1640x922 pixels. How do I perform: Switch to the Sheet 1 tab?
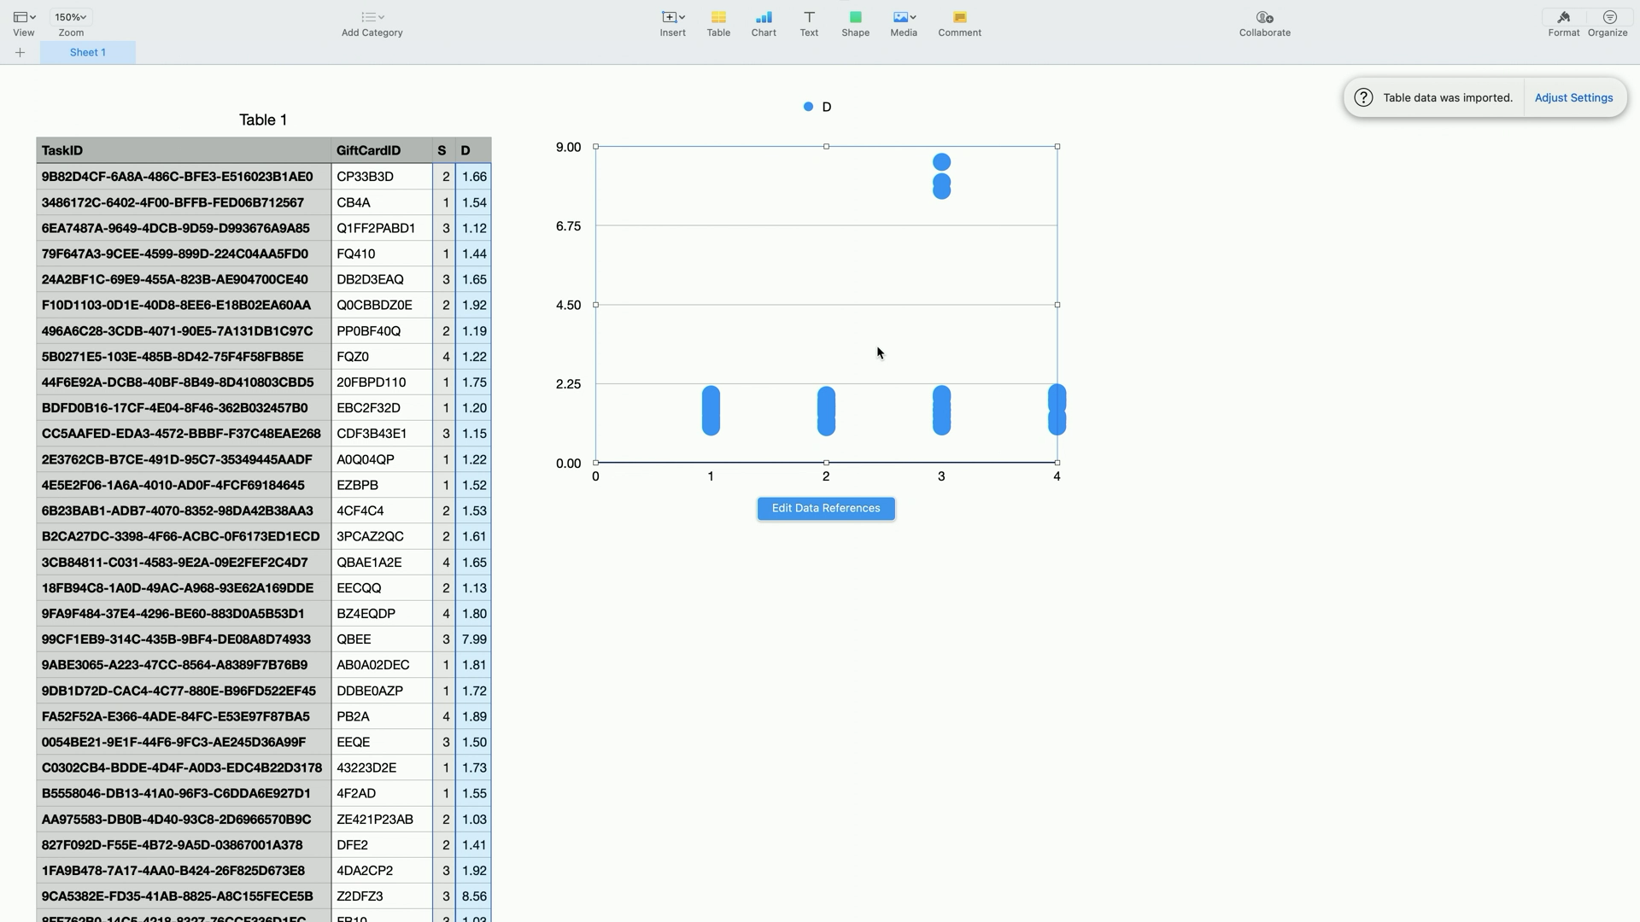tap(88, 53)
